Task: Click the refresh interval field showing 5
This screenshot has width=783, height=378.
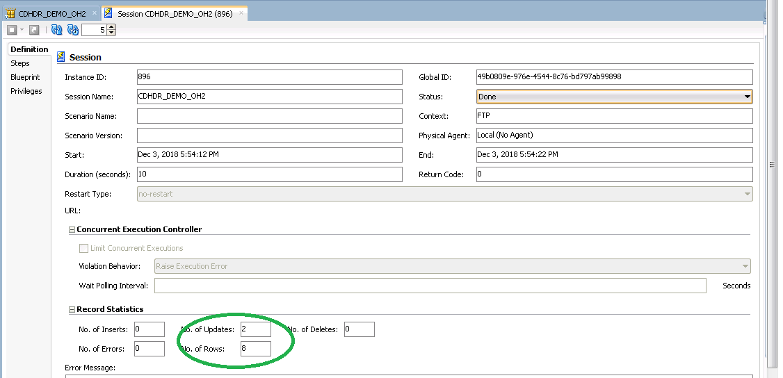Action: [95, 30]
